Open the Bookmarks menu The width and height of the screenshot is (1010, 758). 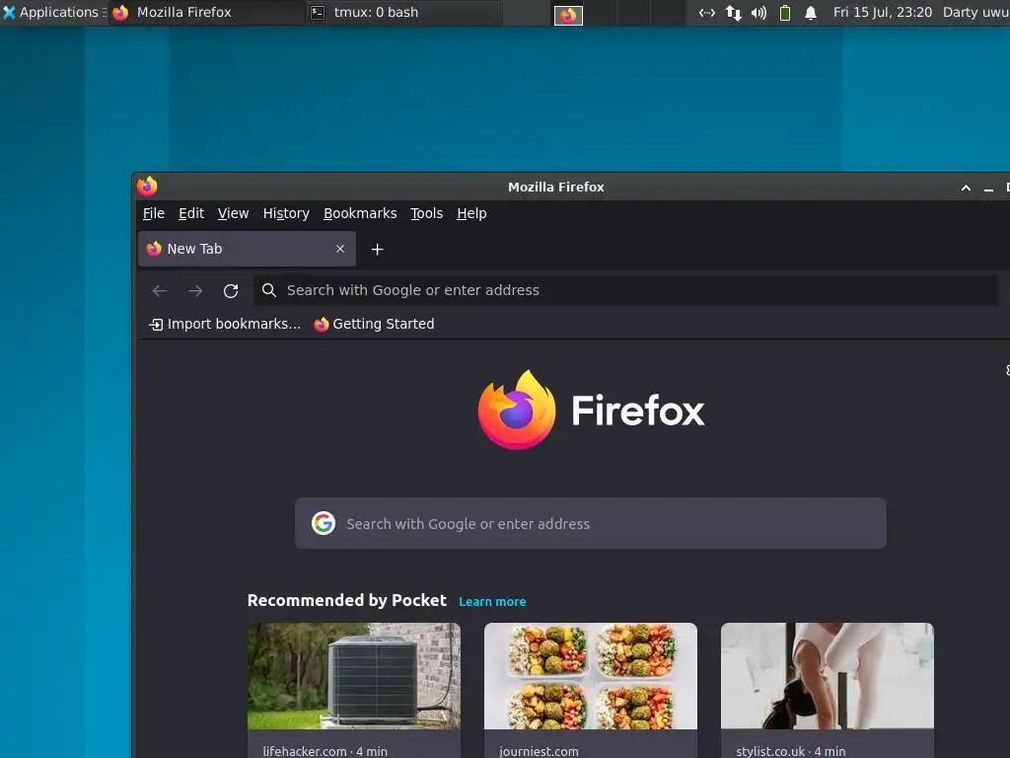(x=360, y=213)
